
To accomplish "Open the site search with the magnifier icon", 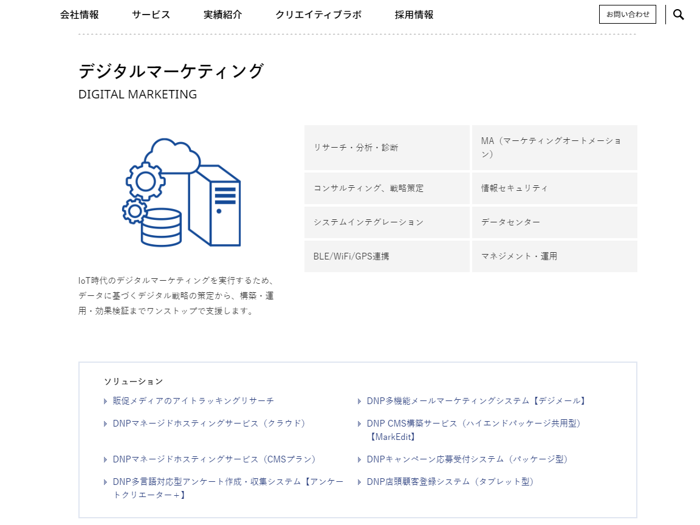I will click(x=678, y=14).
